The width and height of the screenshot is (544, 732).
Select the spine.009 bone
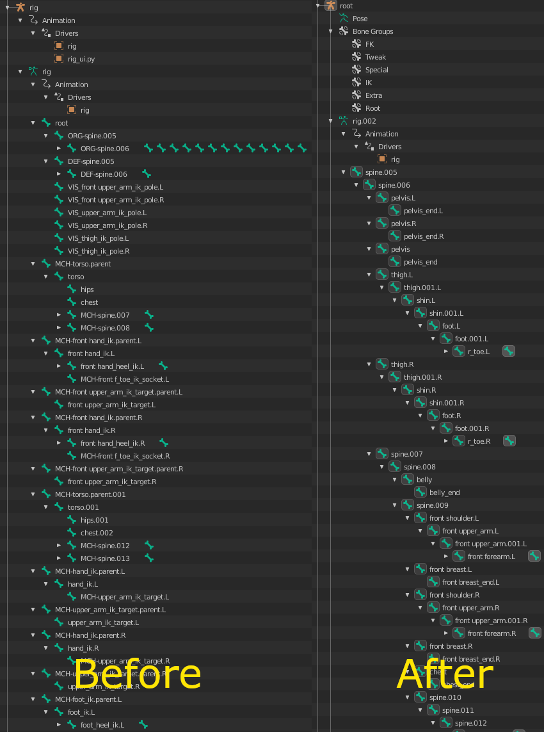432,505
